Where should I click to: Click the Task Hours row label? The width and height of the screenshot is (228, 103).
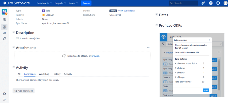click(x=168, y=95)
